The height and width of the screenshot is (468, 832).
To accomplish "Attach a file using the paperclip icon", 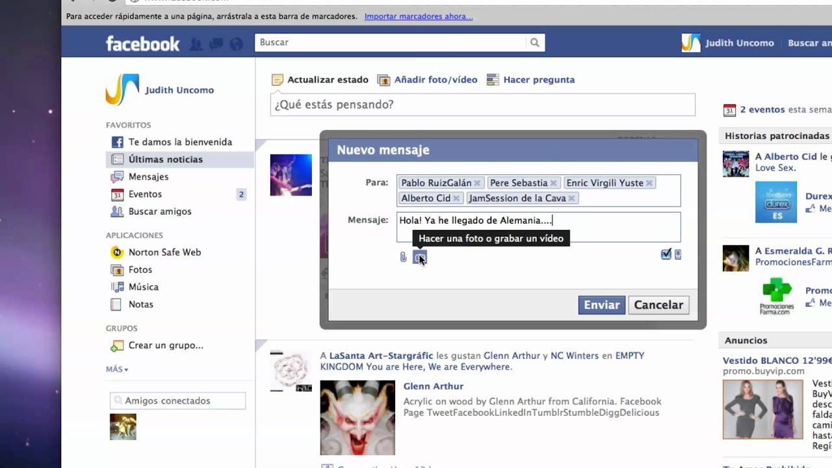I will [403, 257].
